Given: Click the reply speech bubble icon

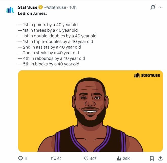Looking at the screenshot, I should click(x=21, y=158).
